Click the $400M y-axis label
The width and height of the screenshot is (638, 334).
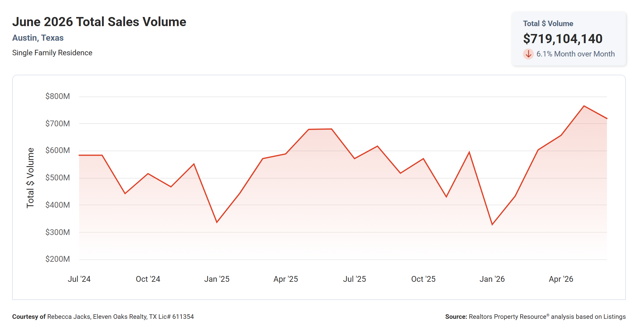(x=58, y=205)
